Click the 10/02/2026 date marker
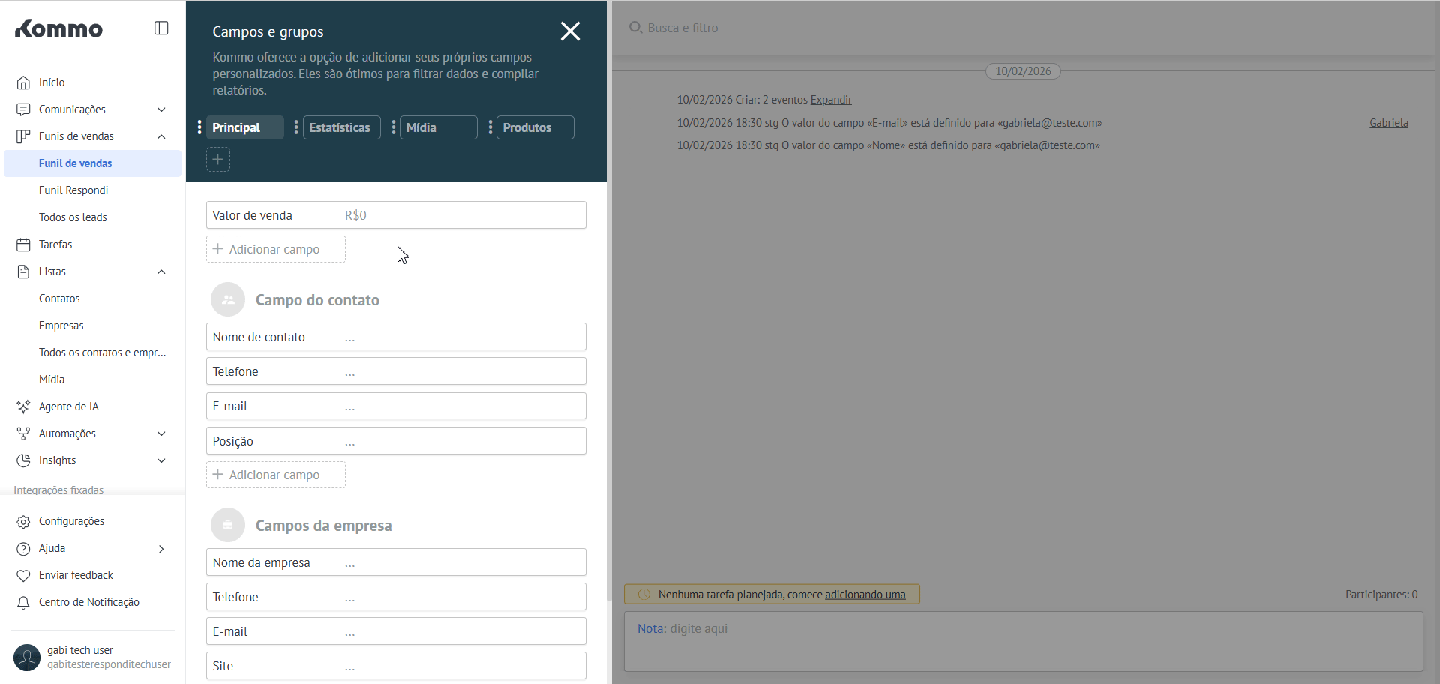The width and height of the screenshot is (1440, 684). tap(1023, 71)
